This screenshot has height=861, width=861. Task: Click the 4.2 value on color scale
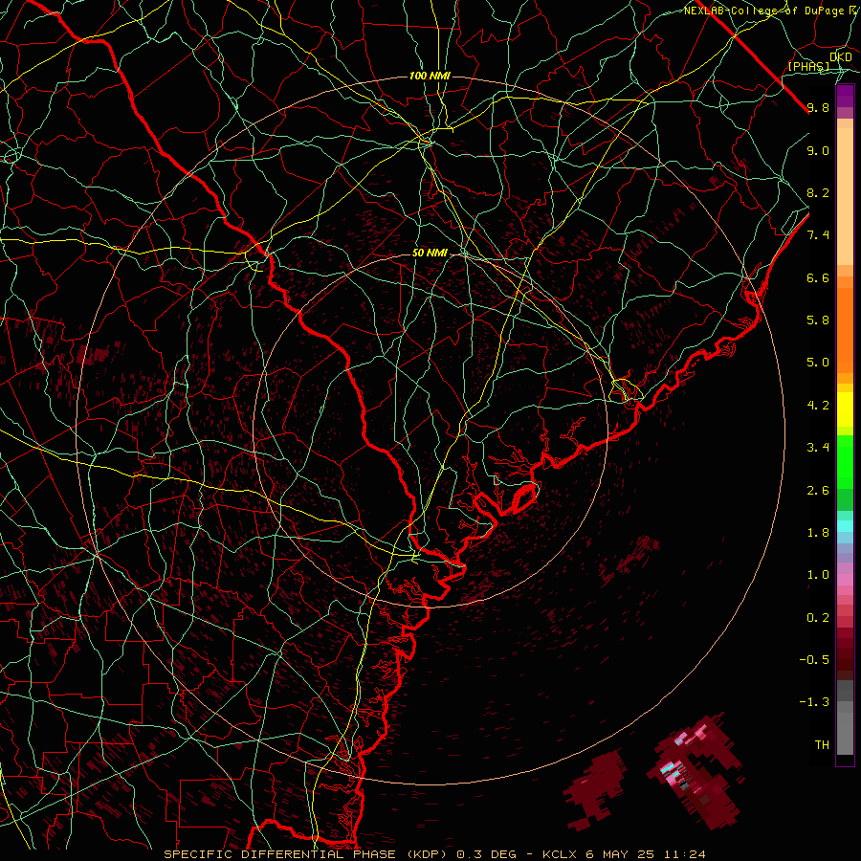click(818, 406)
